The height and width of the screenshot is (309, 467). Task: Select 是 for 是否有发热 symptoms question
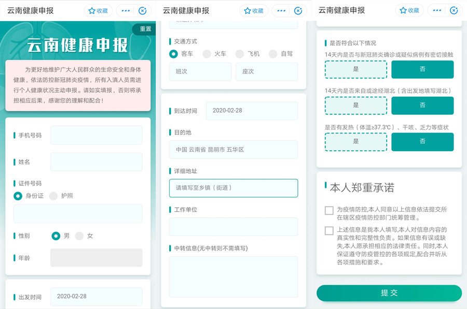(356, 142)
